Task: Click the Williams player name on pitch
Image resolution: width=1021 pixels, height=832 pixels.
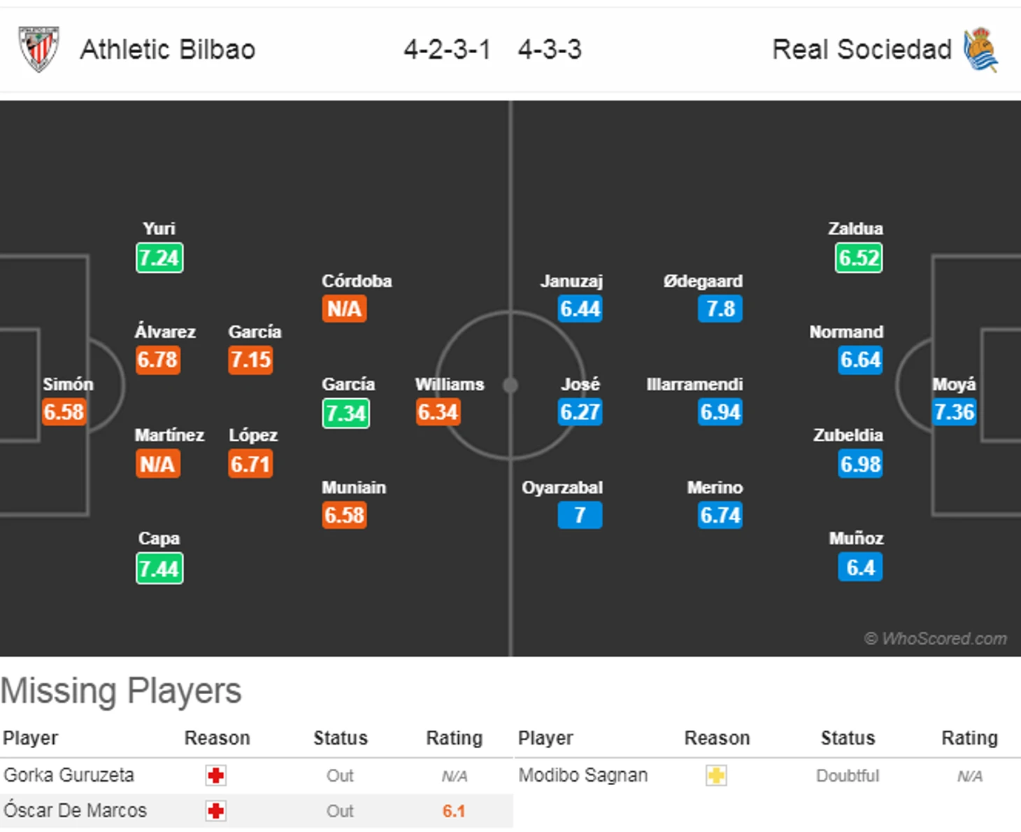Action: [450, 384]
